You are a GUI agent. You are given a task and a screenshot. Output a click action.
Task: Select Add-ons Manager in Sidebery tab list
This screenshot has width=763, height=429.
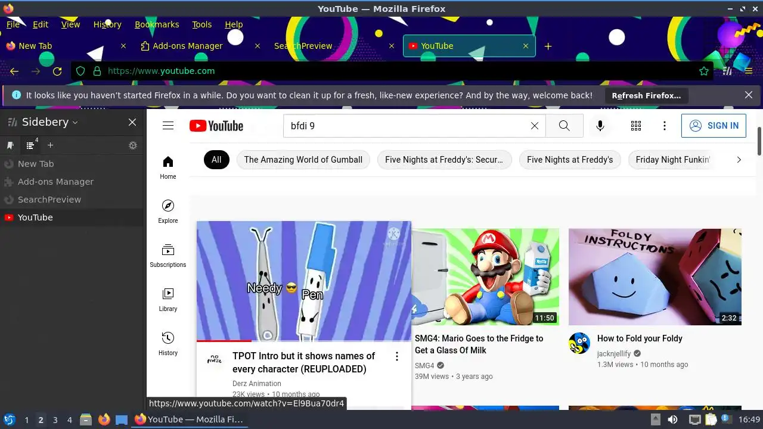[x=72, y=182]
